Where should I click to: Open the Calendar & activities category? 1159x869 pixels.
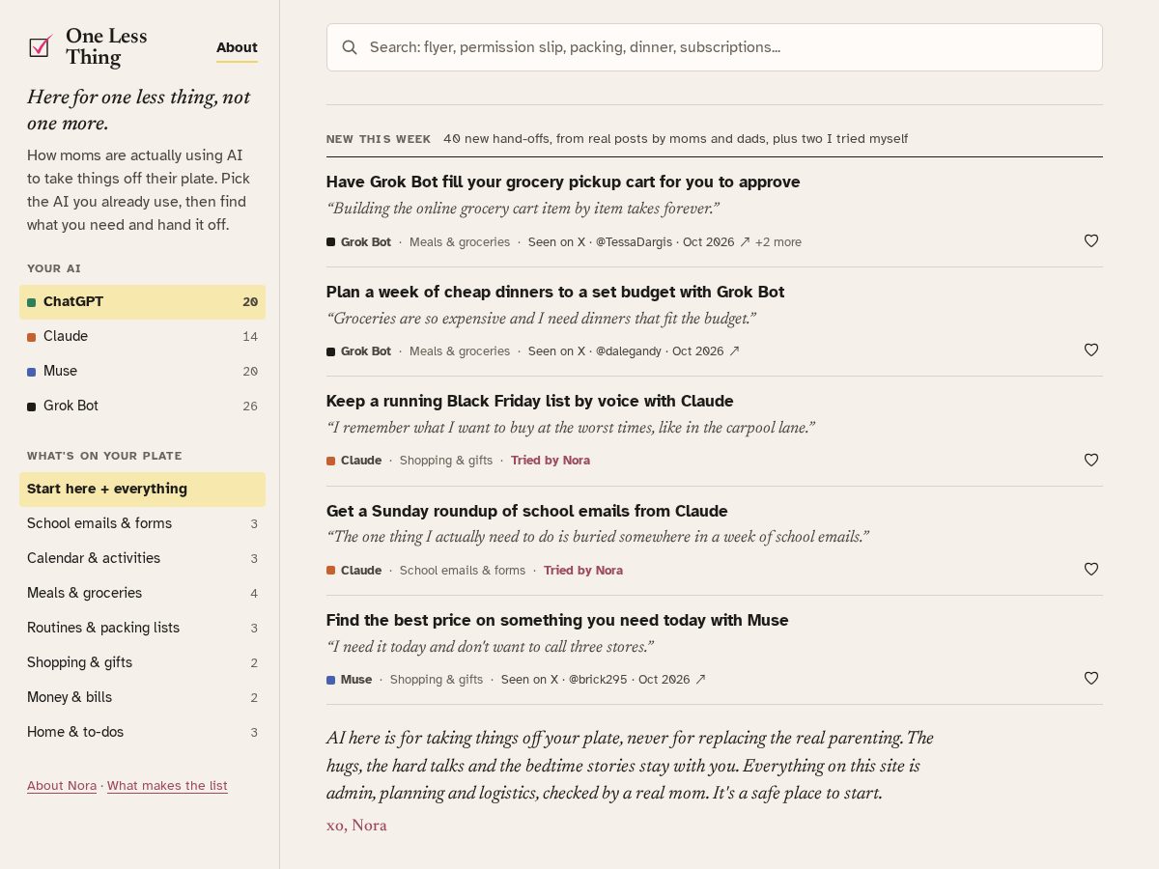(x=142, y=559)
